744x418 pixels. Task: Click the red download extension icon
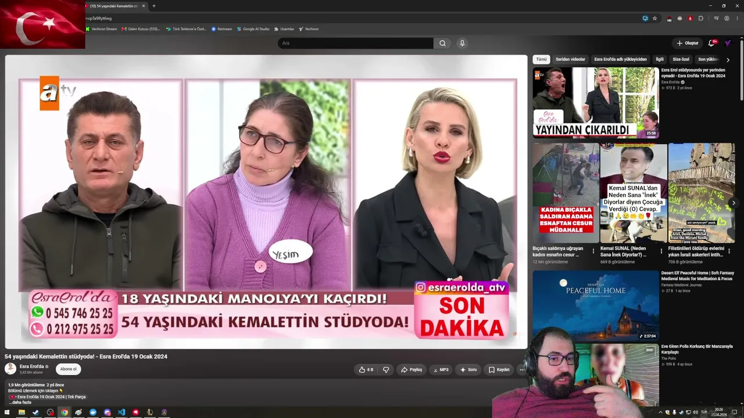pos(691,18)
